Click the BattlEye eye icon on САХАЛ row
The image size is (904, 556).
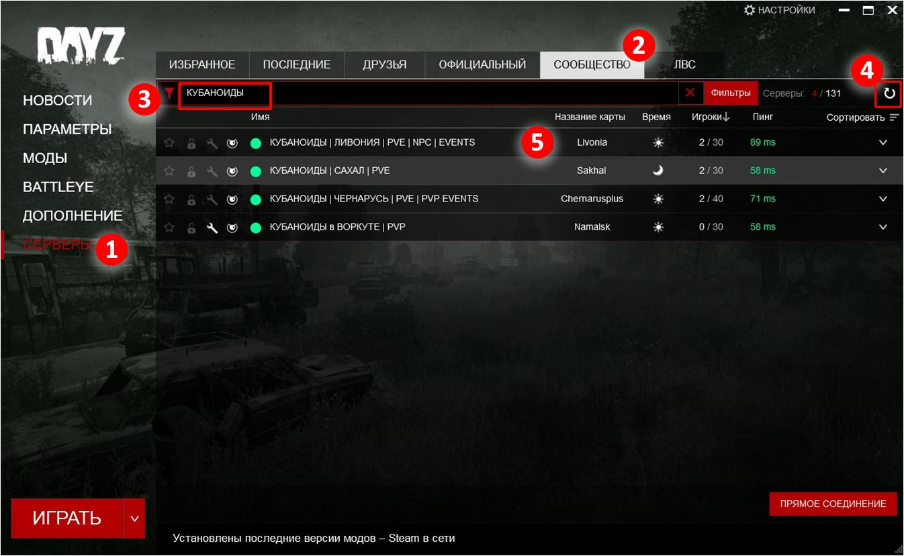(x=232, y=171)
